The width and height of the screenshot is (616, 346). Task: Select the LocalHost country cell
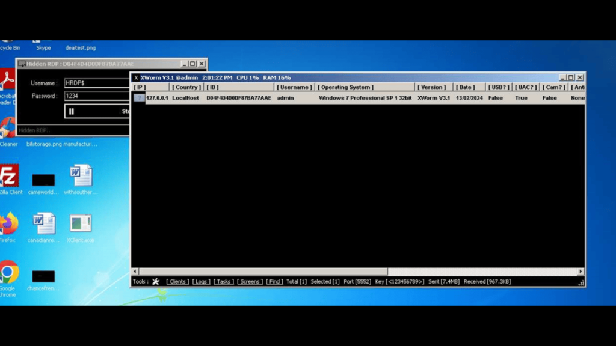click(185, 98)
